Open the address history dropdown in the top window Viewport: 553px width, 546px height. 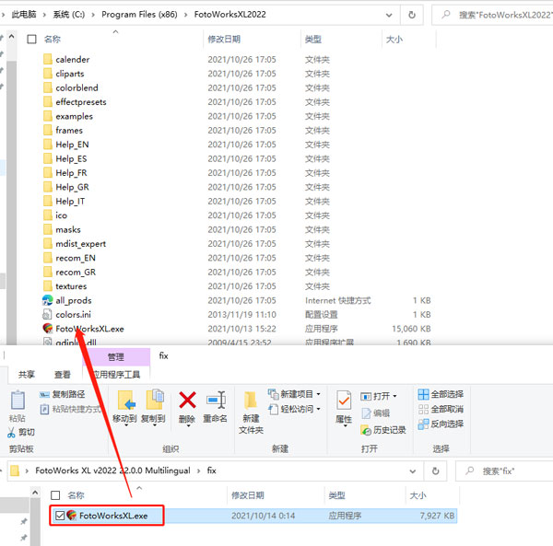coord(389,15)
